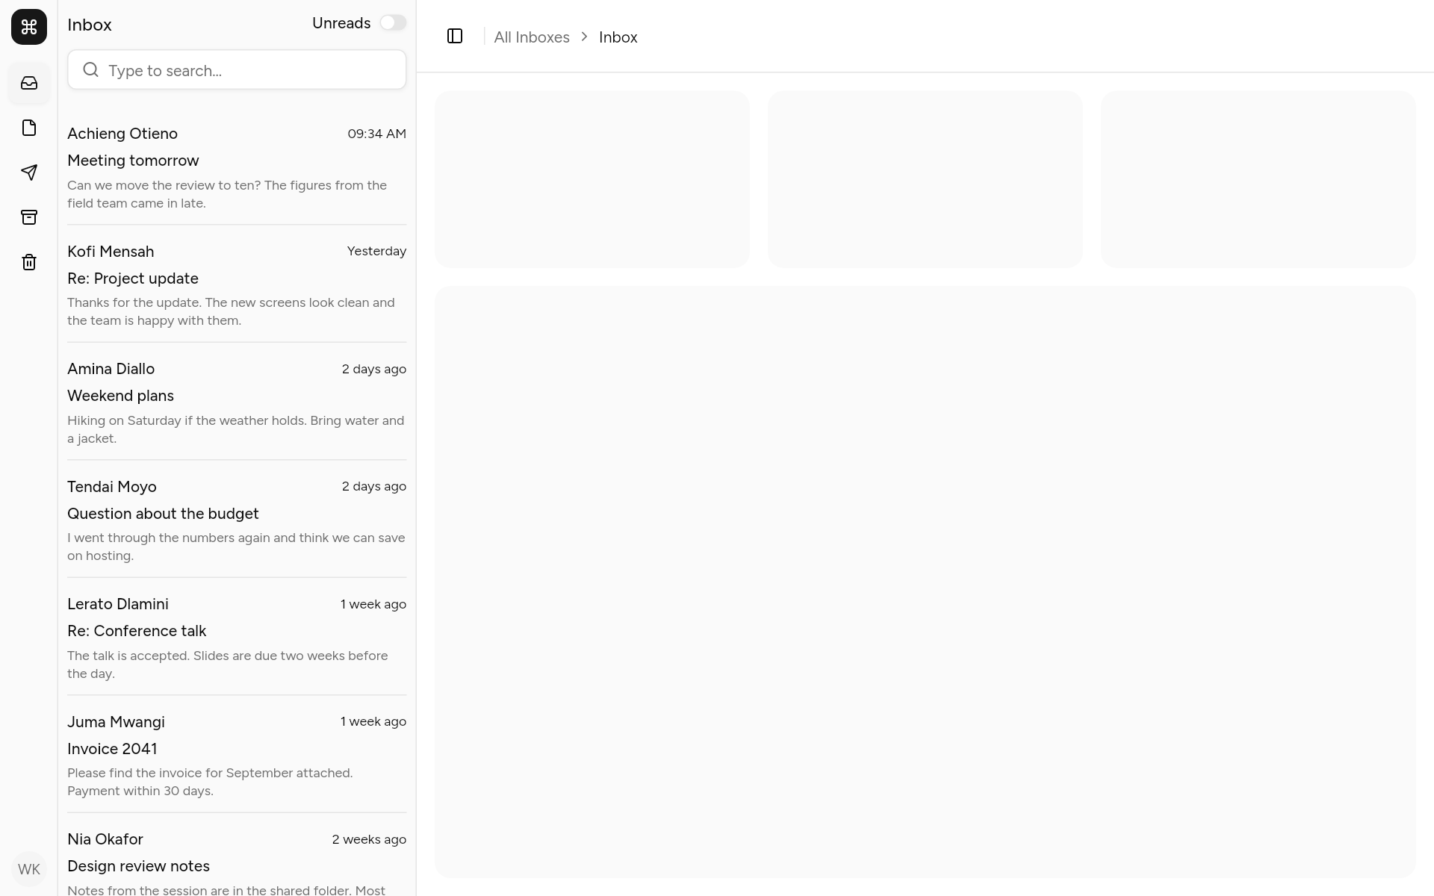This screenshot has height=896, width=1434.
Task: Click the command-symbol app logo
Action: tap(29, 27)
